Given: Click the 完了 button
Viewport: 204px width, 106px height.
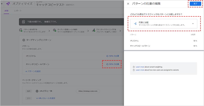Looking at the screenshot, I should [195, 4].
